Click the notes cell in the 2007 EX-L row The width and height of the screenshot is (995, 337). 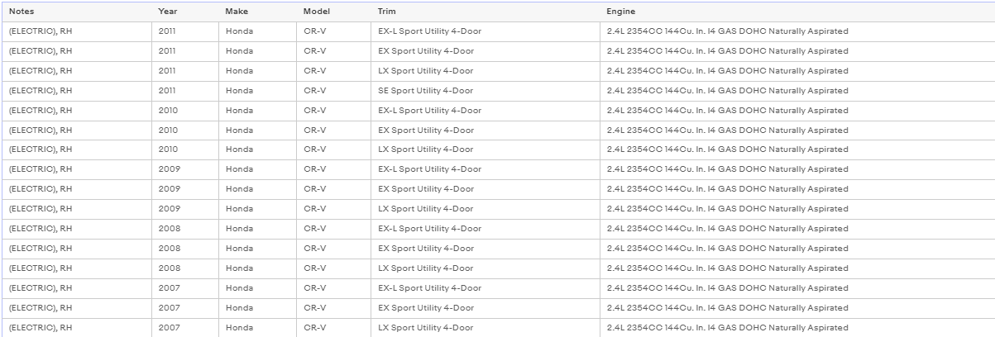point(77,288)
